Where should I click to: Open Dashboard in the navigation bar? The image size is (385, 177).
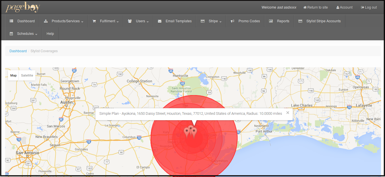click(22, 21)
